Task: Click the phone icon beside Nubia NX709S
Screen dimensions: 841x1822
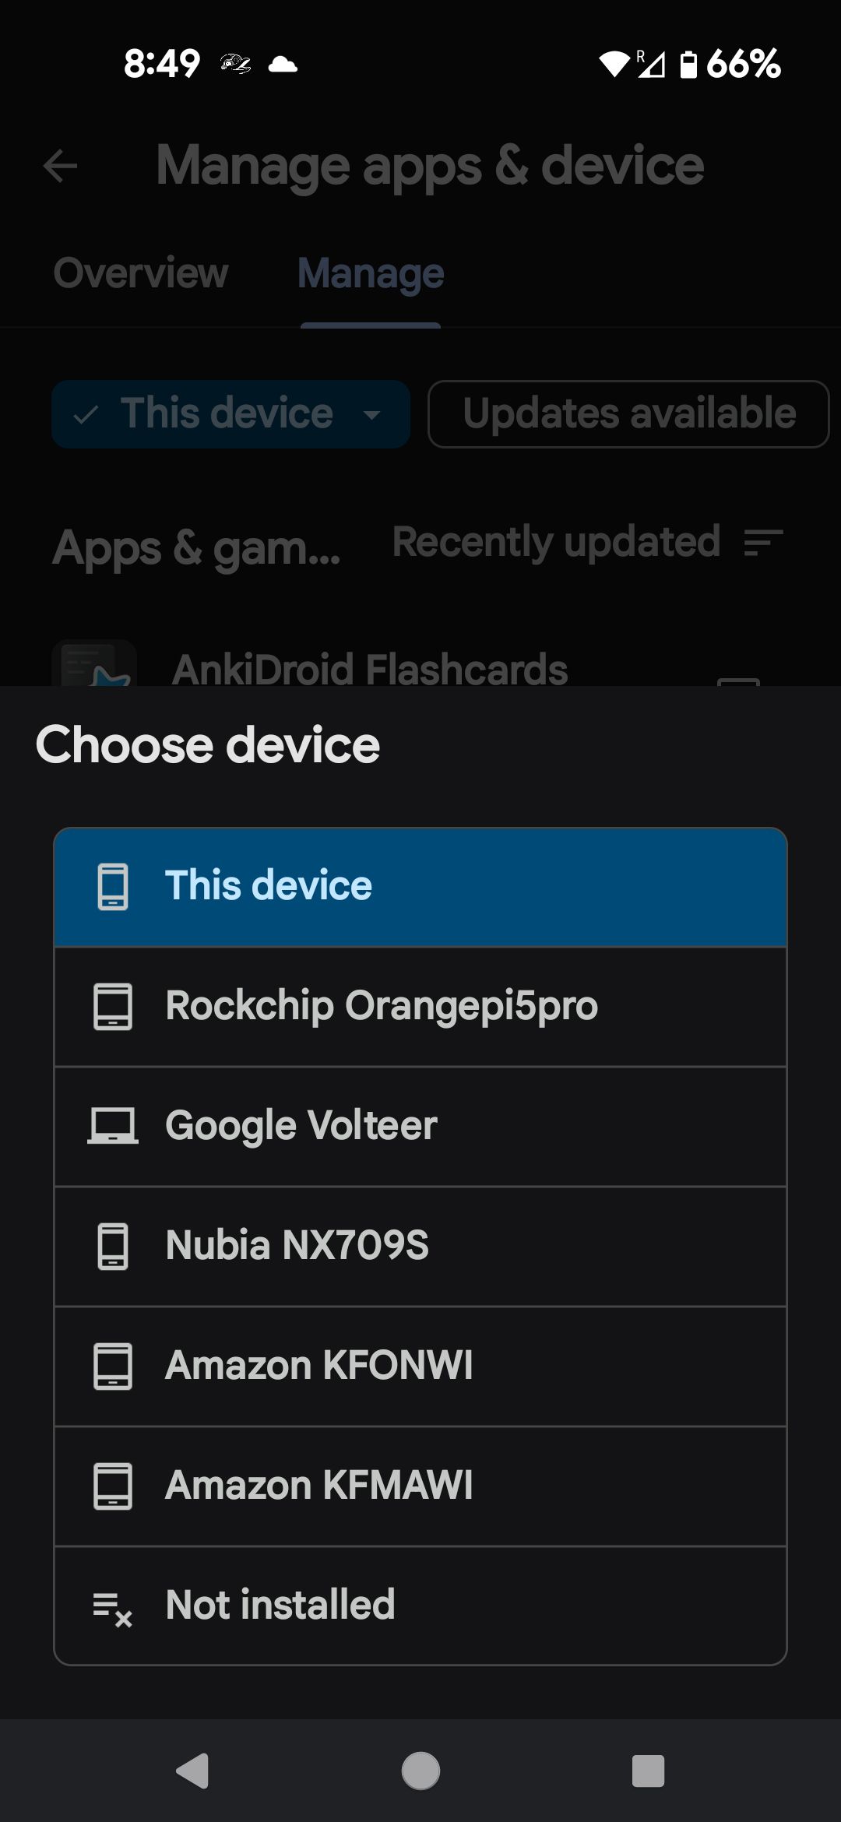Action: click(x=113, y=1244)
